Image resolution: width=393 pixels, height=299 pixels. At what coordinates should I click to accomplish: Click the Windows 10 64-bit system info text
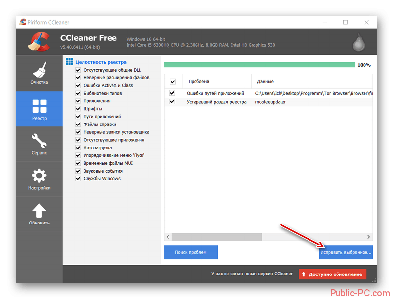(145, 39)
